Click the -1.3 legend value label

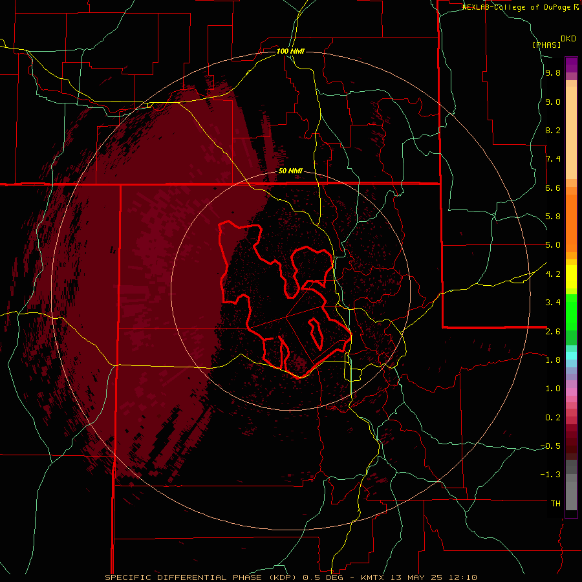550,475
